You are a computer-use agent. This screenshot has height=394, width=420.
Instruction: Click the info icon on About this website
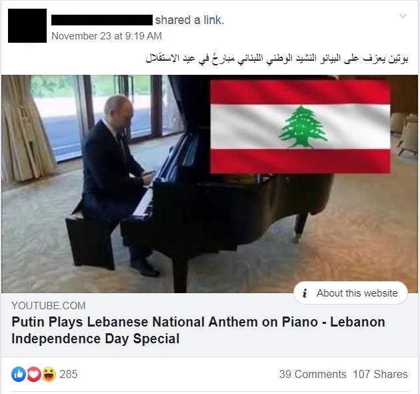coord(304,293)
